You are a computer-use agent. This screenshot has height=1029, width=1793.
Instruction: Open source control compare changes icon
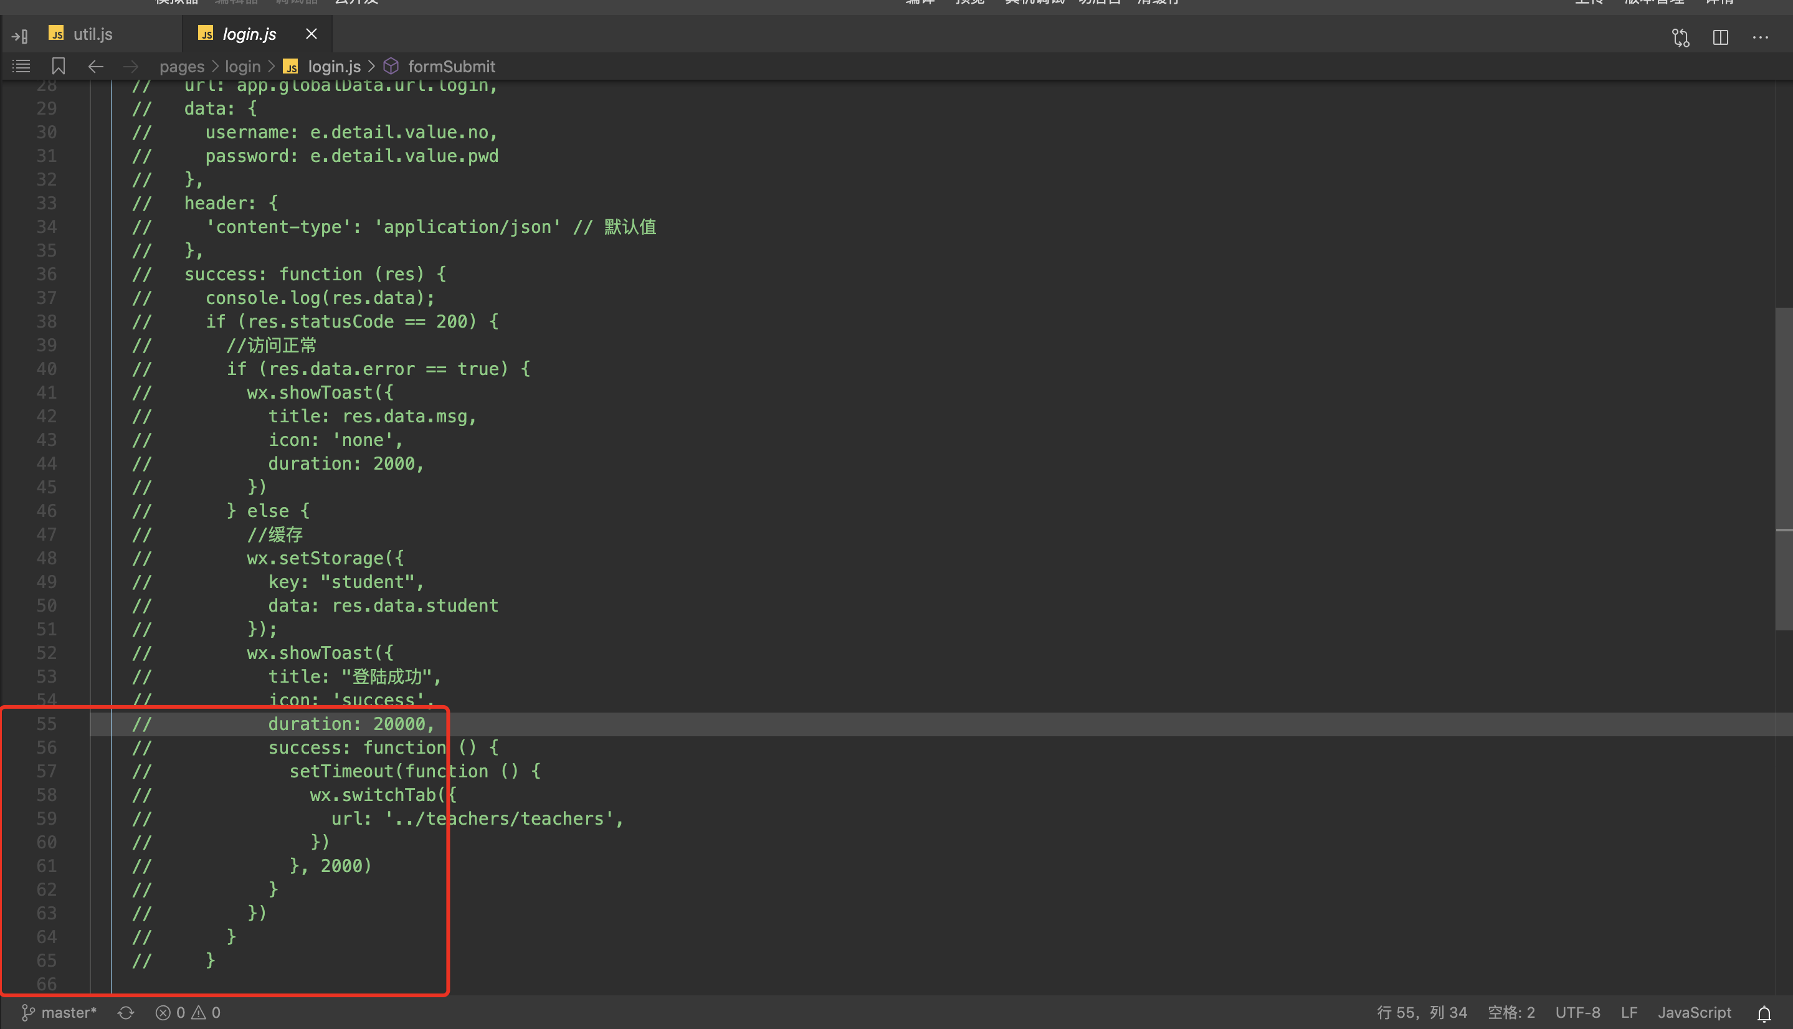pyautogui.click(x=1681, y=37)
